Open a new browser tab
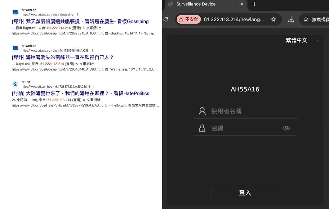The width and height of the screenshot is (329, 209). click(x=255, y=4)
